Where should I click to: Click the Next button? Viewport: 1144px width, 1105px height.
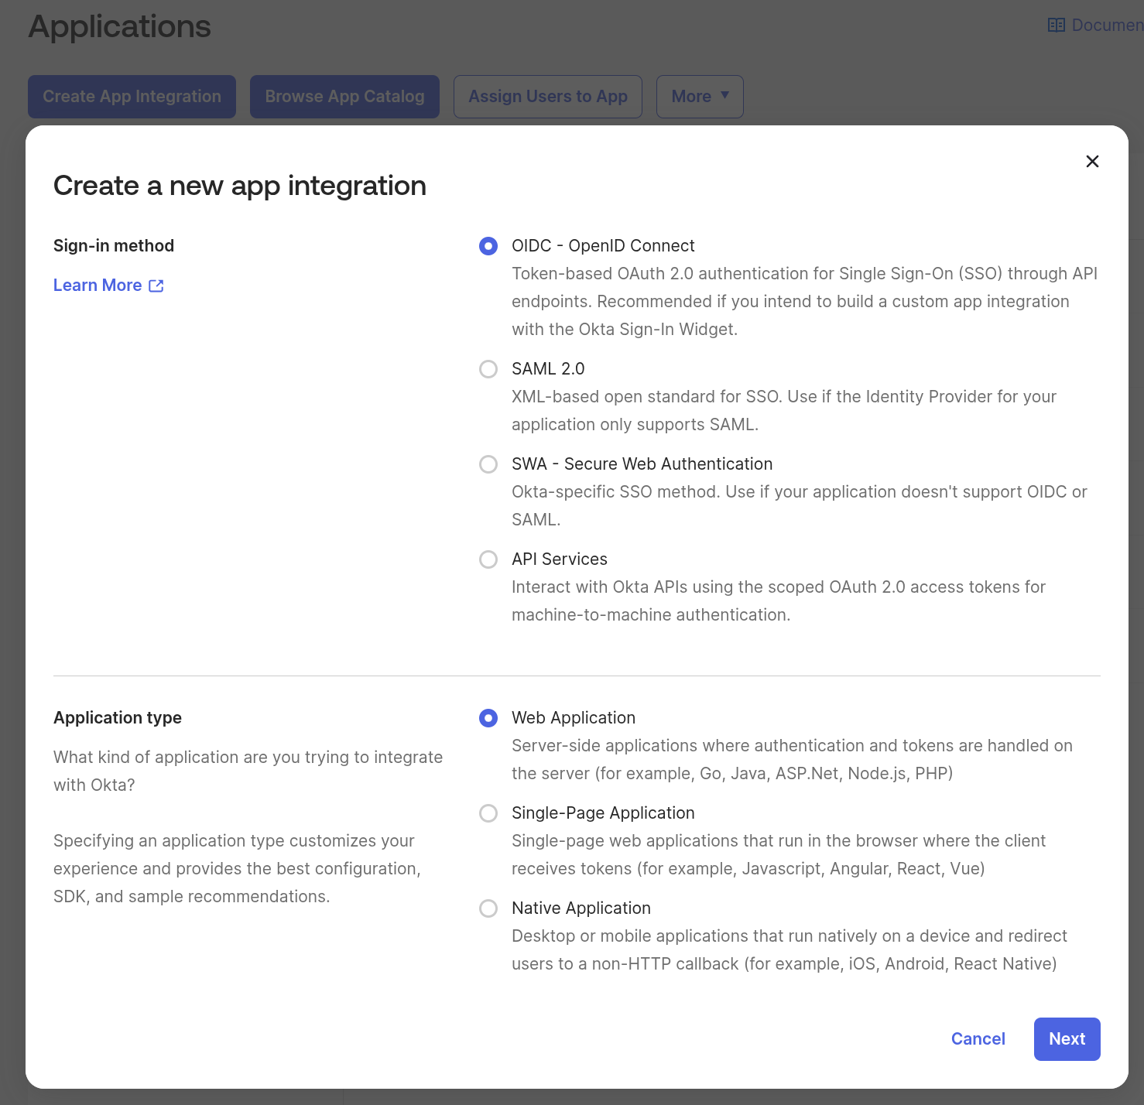click(1067, 1039)
